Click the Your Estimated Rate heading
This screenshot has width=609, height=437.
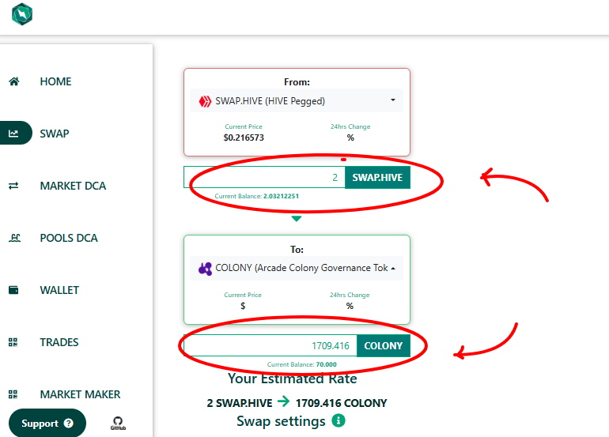click(292, 379)
